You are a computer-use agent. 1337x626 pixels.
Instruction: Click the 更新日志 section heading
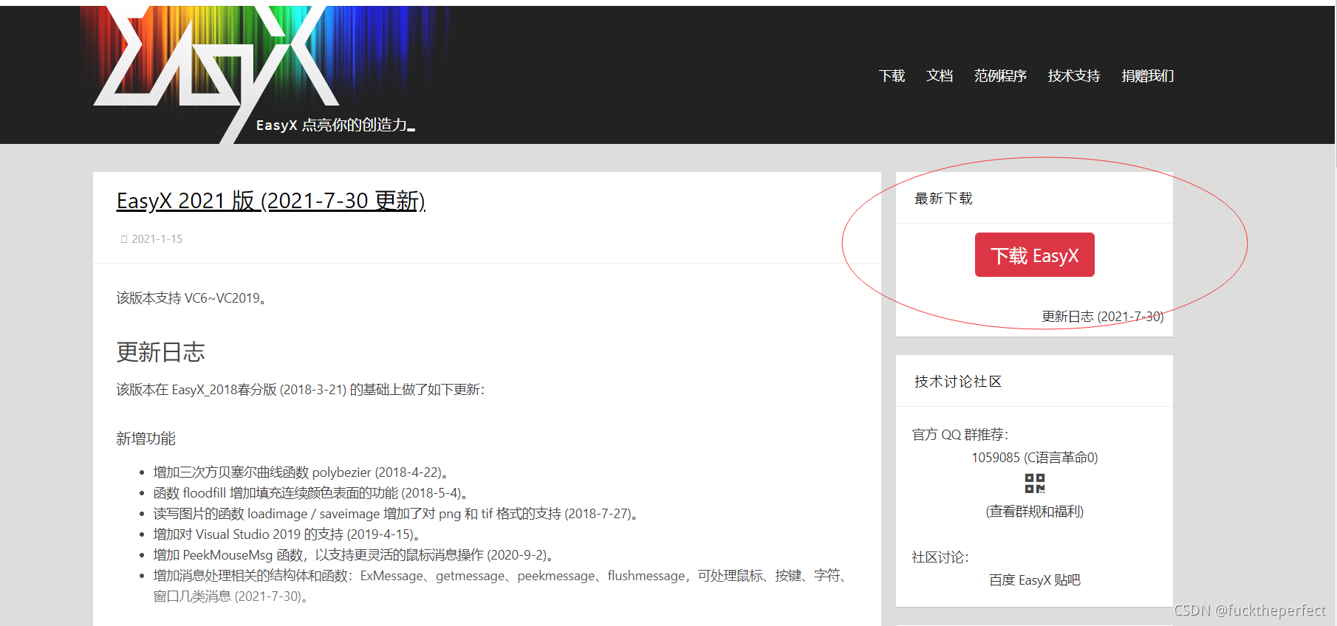tap(160, 352)
